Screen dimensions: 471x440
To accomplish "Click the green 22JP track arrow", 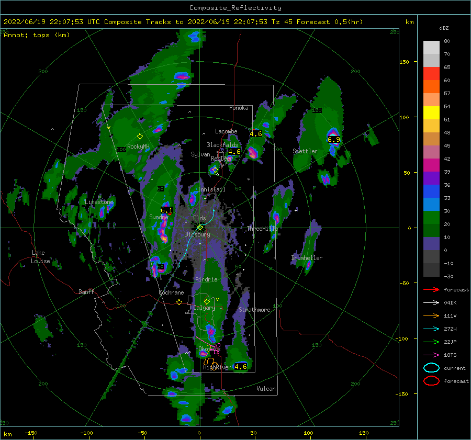I will tap(431, 342).
